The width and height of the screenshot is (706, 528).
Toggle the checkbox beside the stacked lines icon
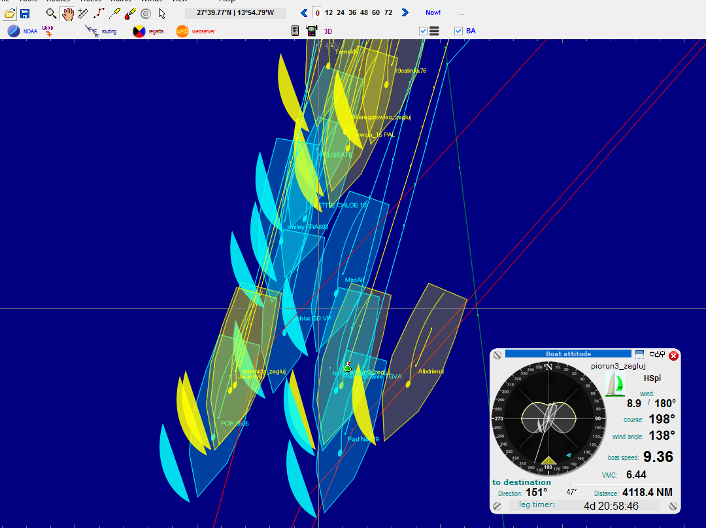click(x=423, y=31)
